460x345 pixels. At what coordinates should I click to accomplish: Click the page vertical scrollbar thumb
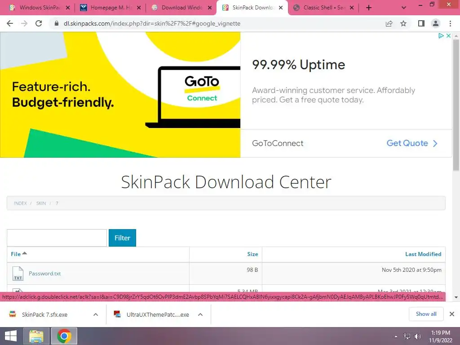456,104
